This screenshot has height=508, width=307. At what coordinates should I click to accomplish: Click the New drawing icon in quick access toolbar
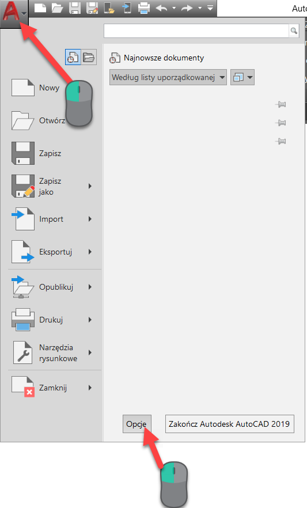click(40, 7)
